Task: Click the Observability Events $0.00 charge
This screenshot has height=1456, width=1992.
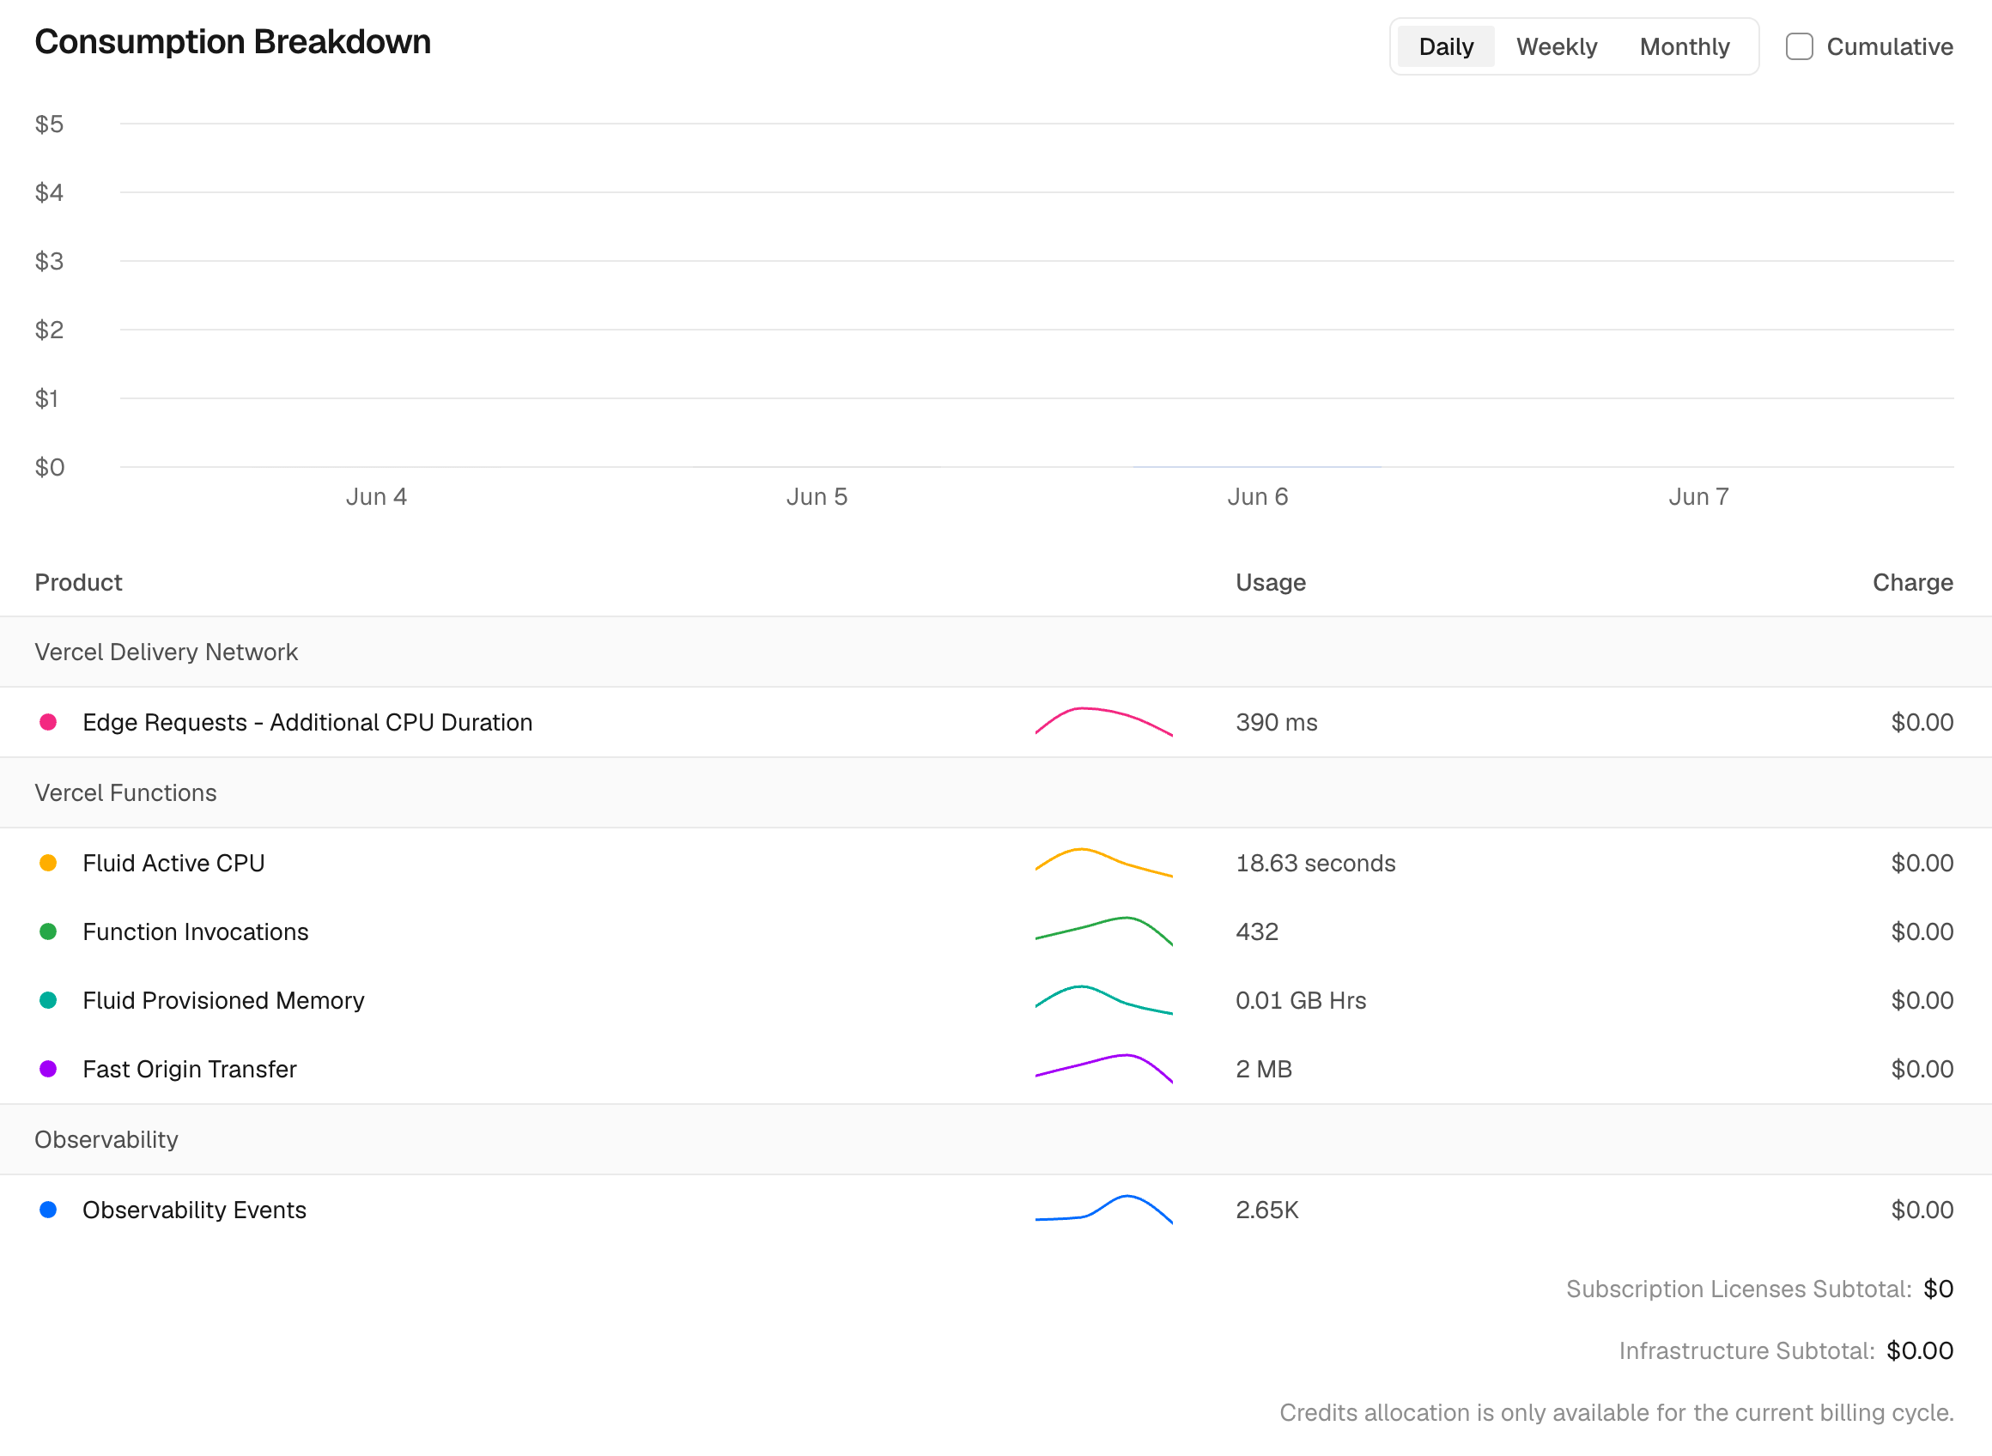Action: pos(1922,1210)
